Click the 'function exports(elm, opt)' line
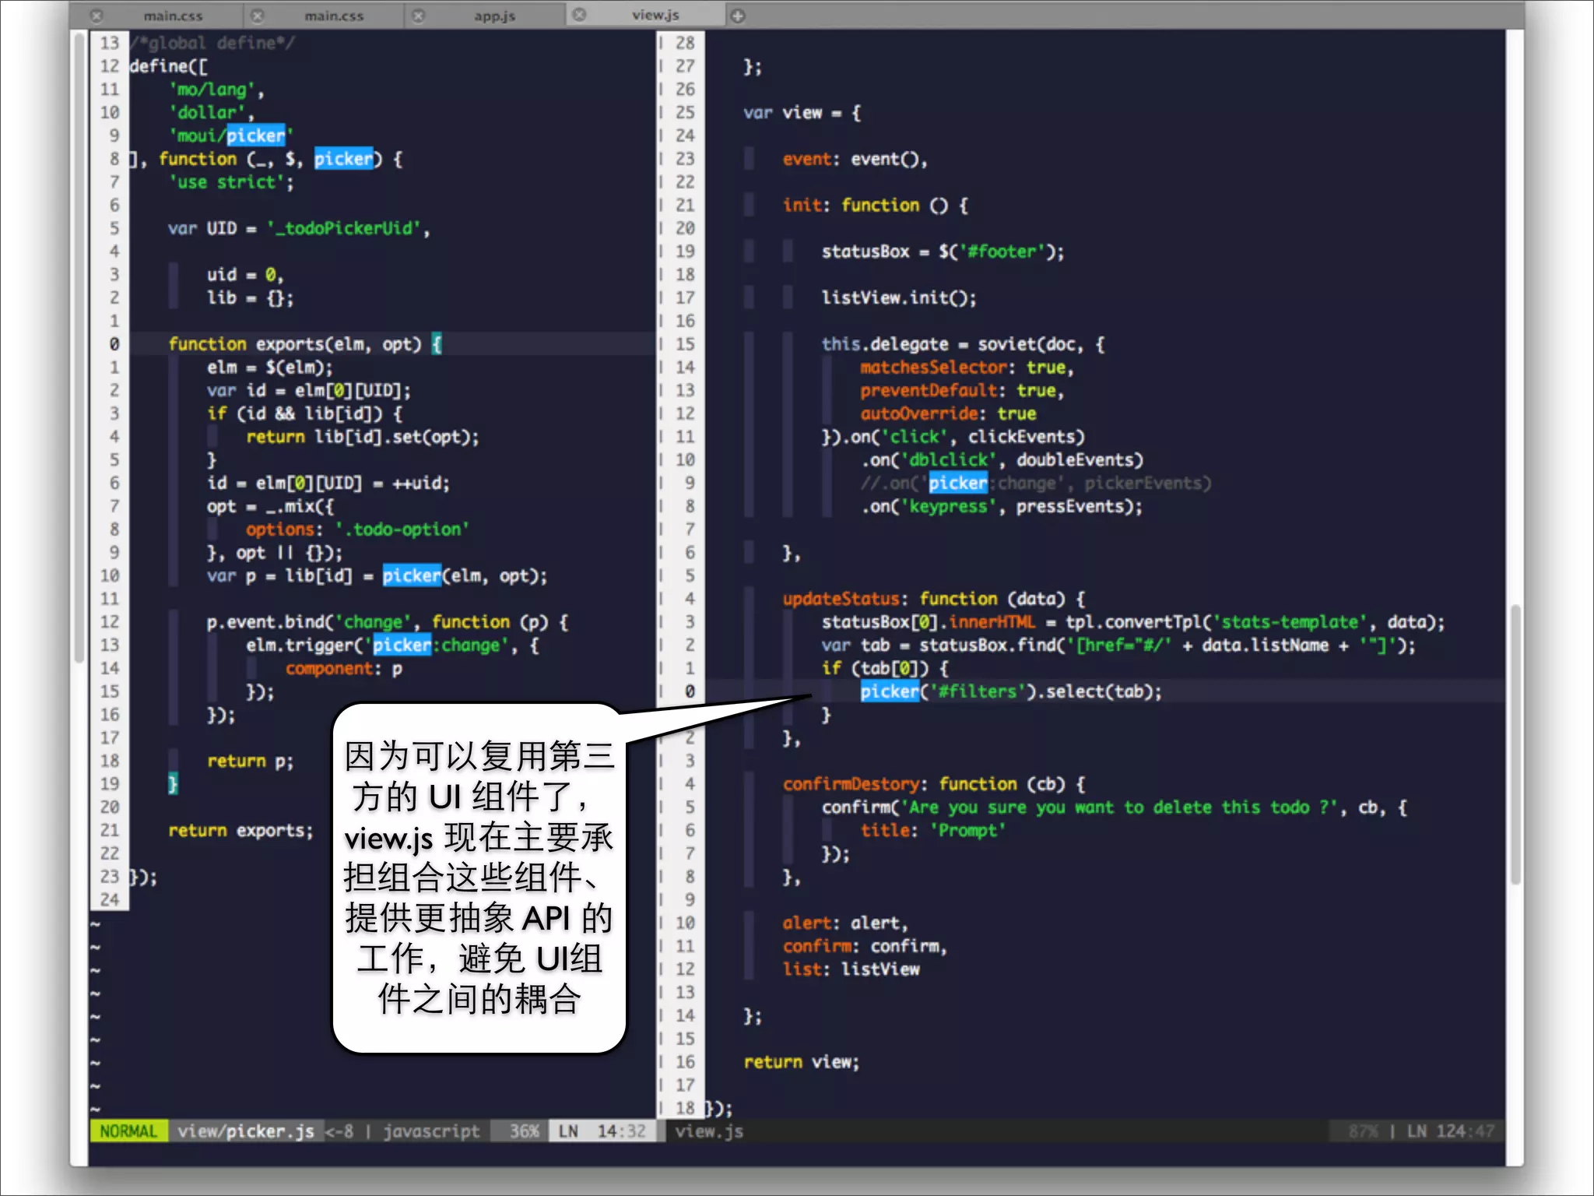This screenshot has height=1196, width=1594. 305,344
